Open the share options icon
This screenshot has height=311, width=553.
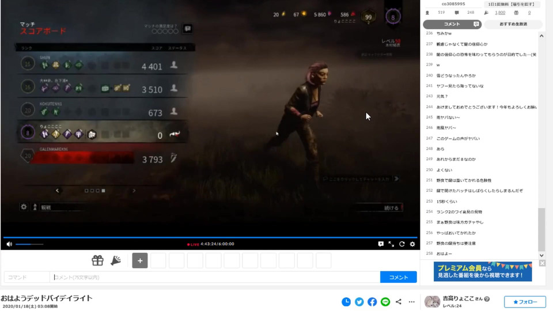pyautogui.click(x=399, y=302)
